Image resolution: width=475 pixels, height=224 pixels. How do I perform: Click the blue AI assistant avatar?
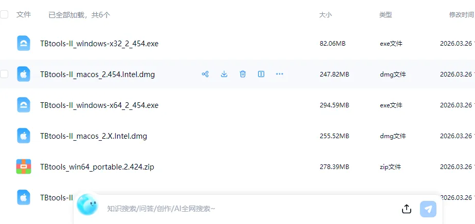pos(87,204)
